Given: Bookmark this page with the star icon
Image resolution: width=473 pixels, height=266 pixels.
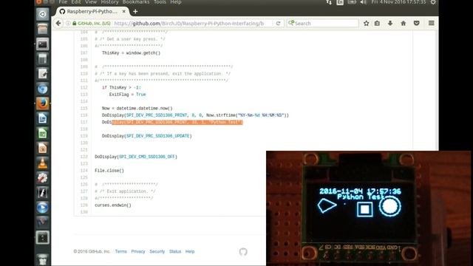Looking at the screenshot, I should coord(367,23).
